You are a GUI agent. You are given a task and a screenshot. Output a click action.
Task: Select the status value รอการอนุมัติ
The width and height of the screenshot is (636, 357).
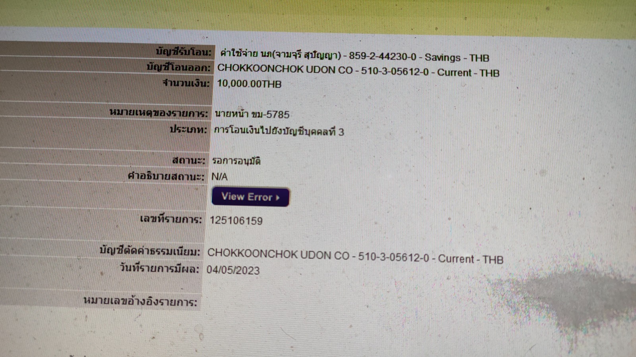tap(236, 161)
